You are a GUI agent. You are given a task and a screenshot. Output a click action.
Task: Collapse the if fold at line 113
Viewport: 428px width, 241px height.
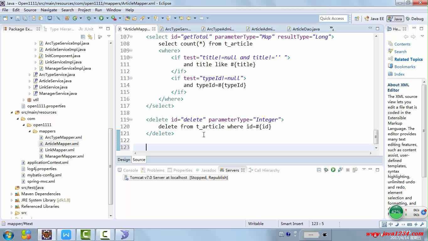click(131, 78)
